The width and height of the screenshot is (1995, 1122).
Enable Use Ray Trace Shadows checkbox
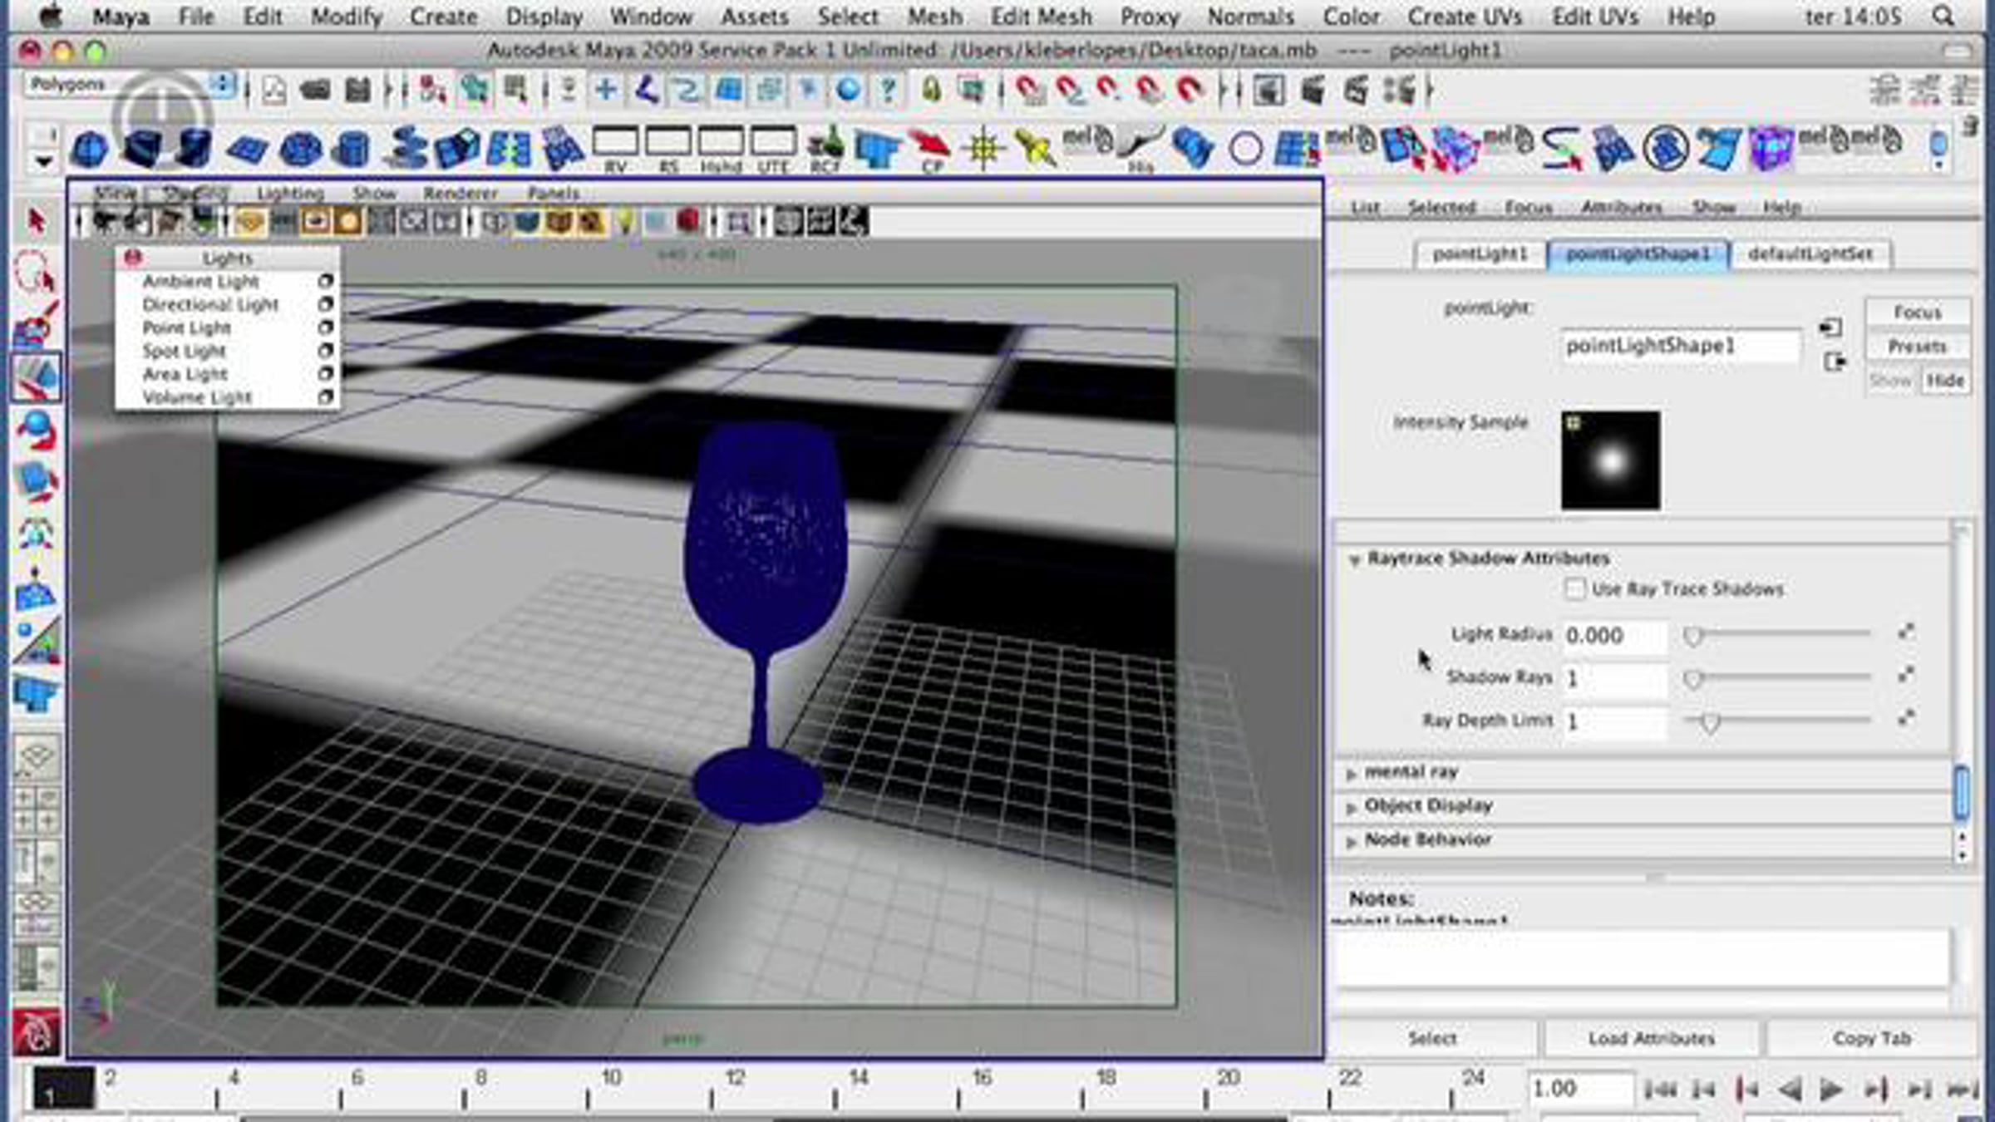tap(1574, 589)
